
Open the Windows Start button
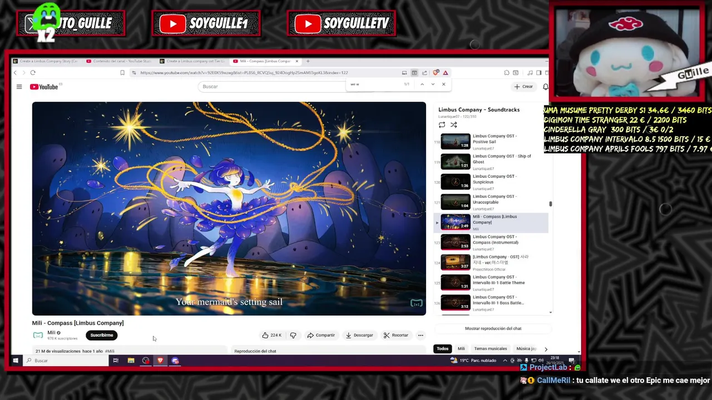(16, 361)
